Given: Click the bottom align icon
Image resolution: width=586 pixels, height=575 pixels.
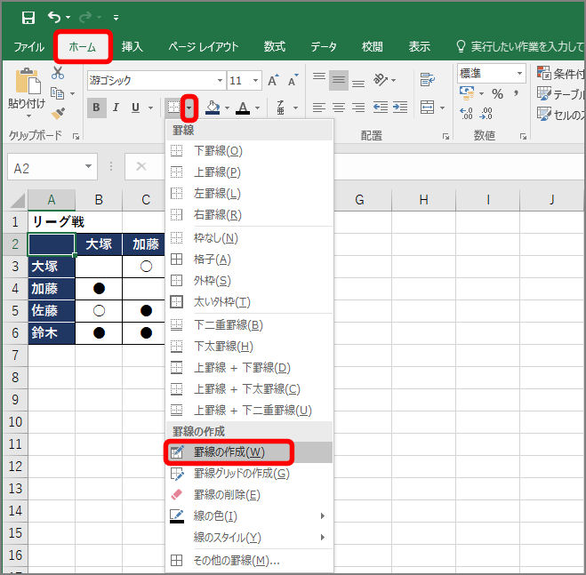Looking at the screenshot, I should [358, 84].
